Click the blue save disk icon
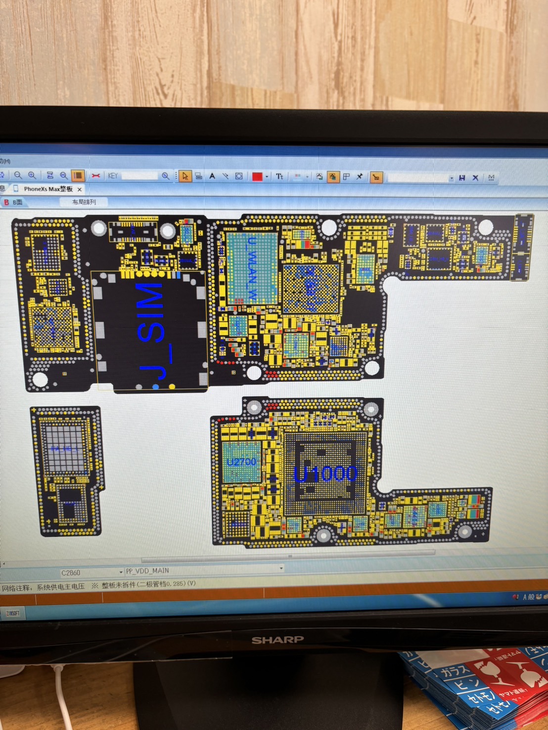The height and width of the screenshot is (730, 548). coord(462,178)
